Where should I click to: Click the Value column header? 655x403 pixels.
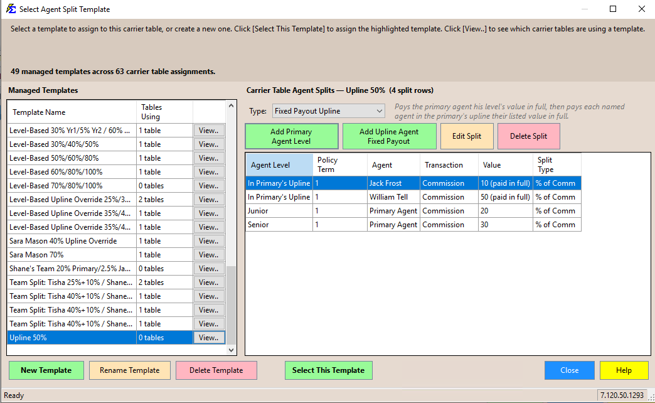coord(506,164)
